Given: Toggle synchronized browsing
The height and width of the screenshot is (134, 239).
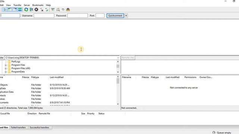Looking at the screenshot, I should pos(63,10).
